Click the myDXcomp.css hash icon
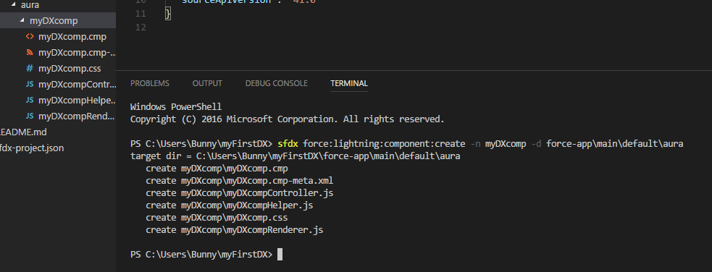This screenshot has height=272, width=712. coord(30,69)
